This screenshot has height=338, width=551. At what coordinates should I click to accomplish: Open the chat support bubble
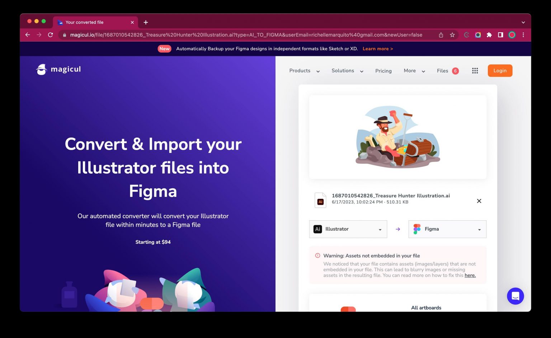(515, 296)
